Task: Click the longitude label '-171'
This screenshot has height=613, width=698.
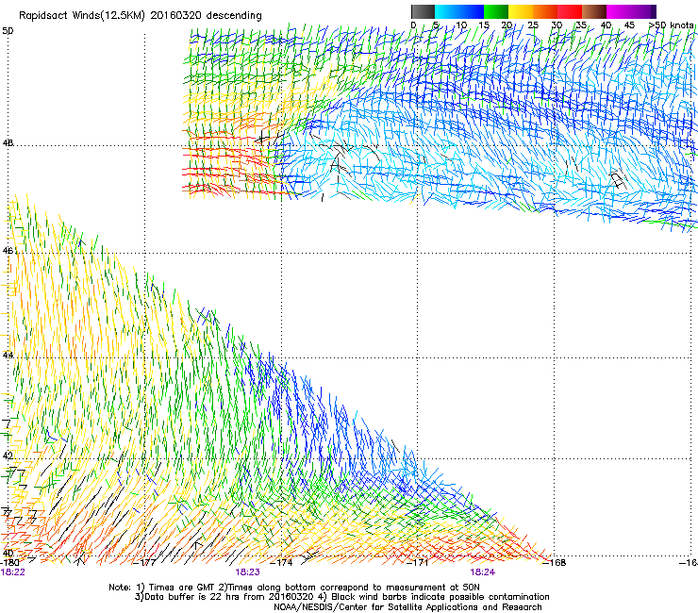Action: 418,563
